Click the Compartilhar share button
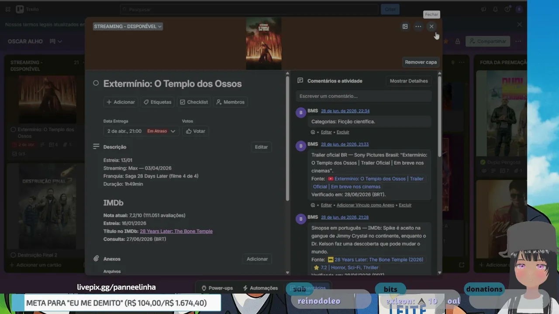Screen dimensions: 559x314 (x=488, y=41)
